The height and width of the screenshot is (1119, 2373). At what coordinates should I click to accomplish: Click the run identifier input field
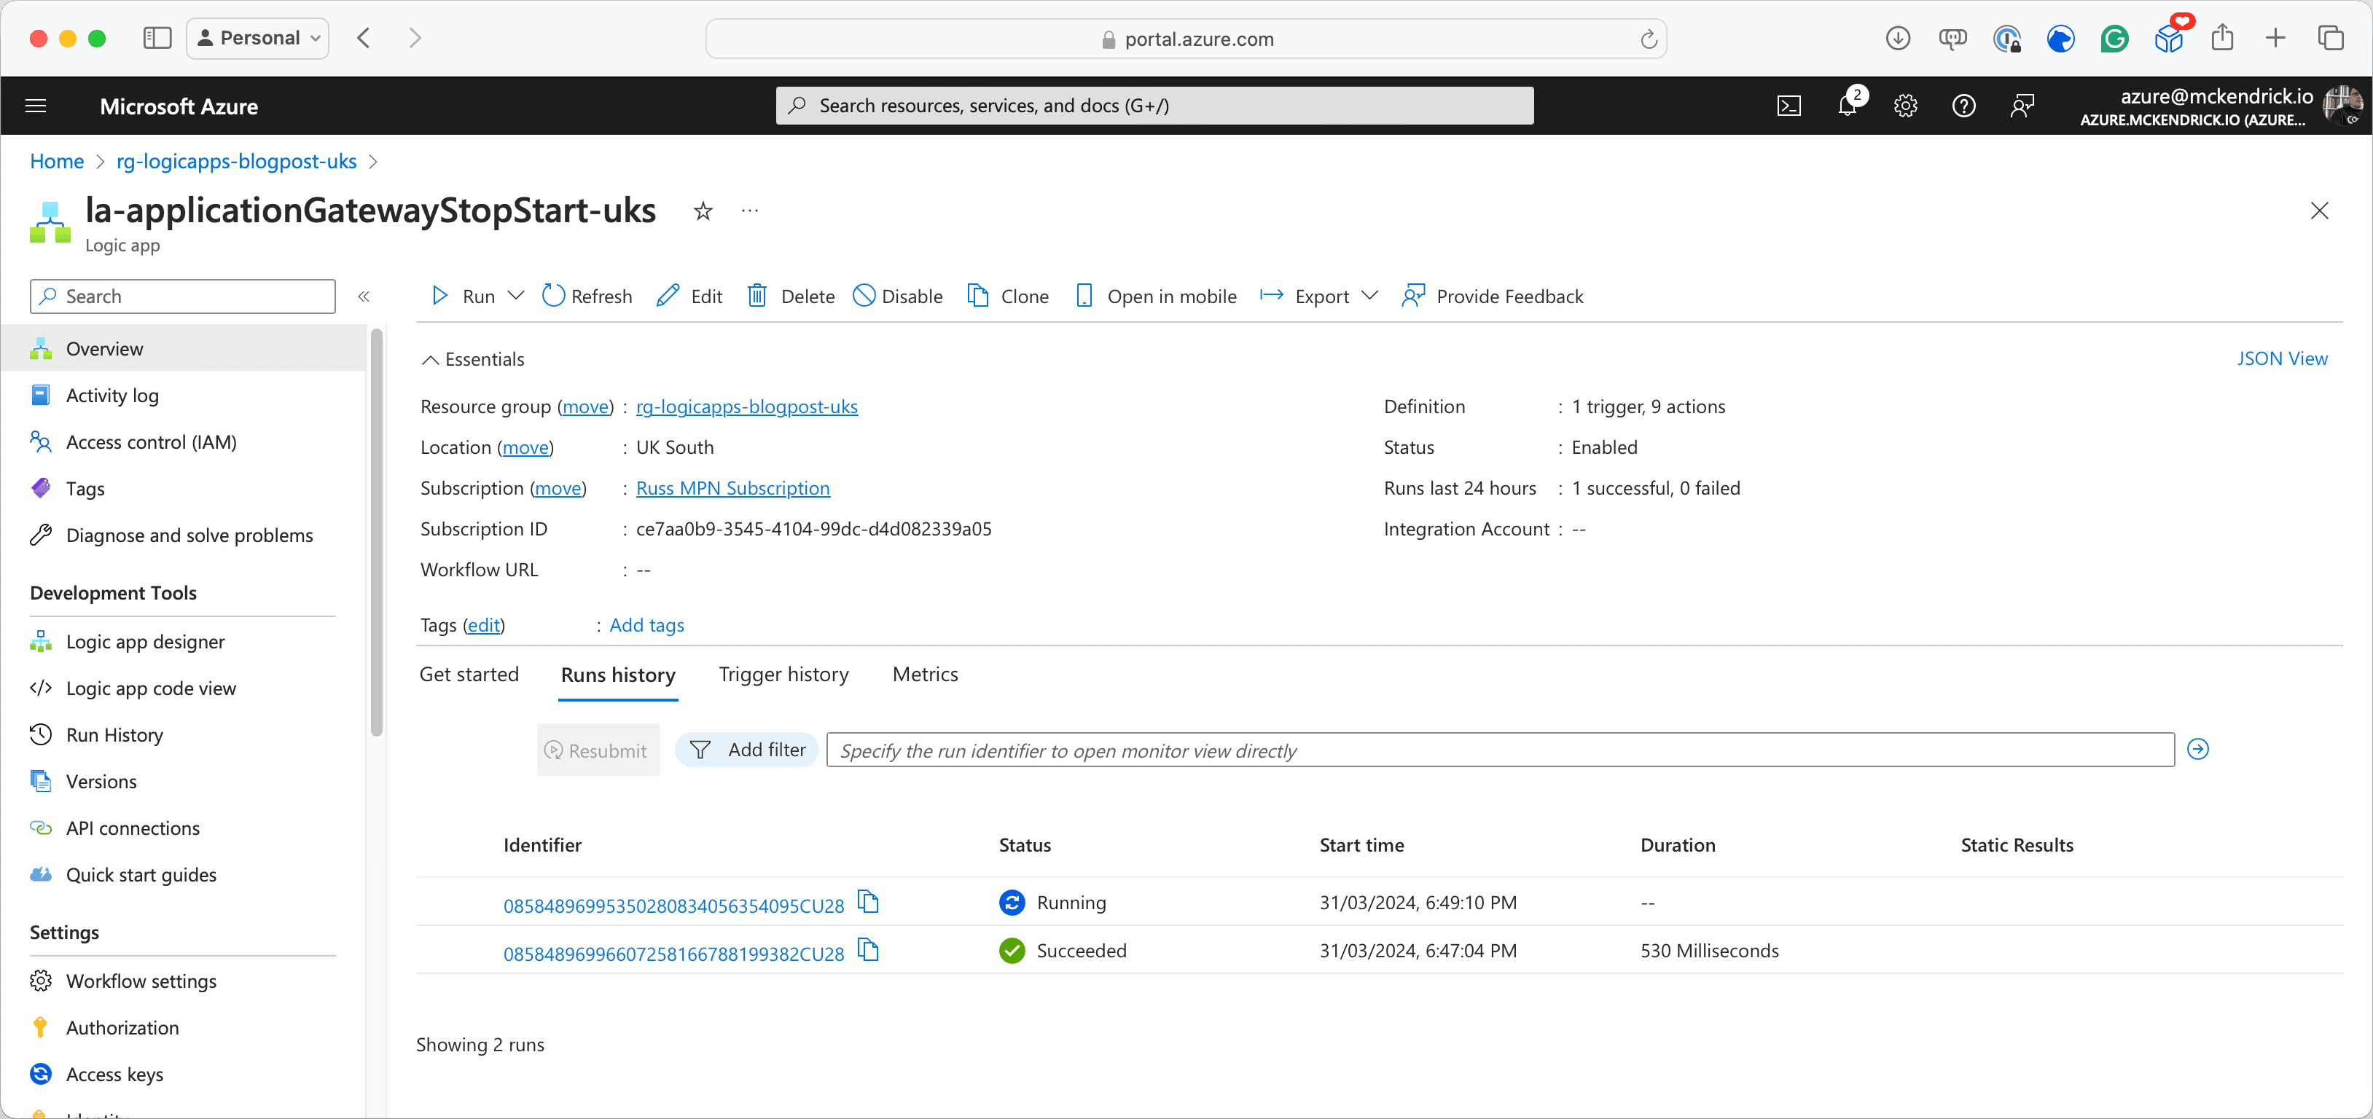point(1498,750)
